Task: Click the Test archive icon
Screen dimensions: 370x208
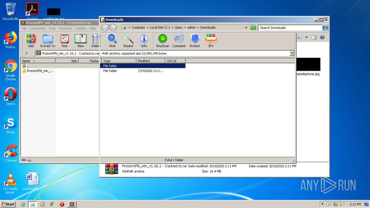Action: [64, 40]
